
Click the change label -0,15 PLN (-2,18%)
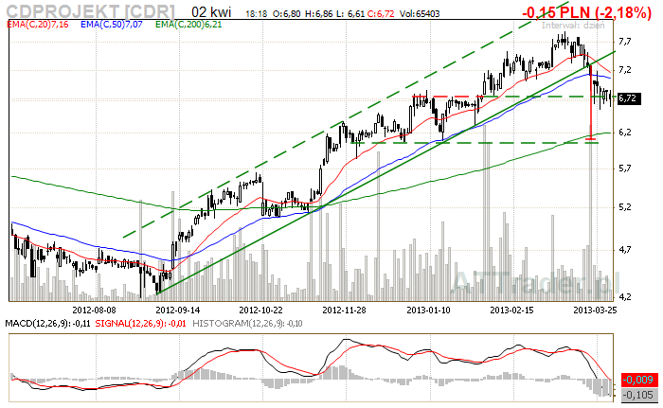586,12
